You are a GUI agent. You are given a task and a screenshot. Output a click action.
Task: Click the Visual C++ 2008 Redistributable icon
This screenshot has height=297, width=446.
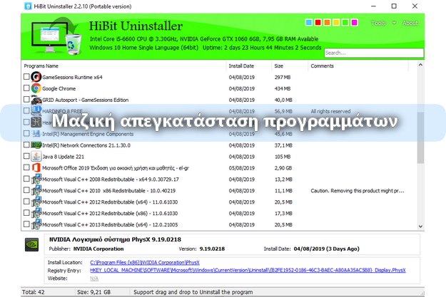[36, 179]
